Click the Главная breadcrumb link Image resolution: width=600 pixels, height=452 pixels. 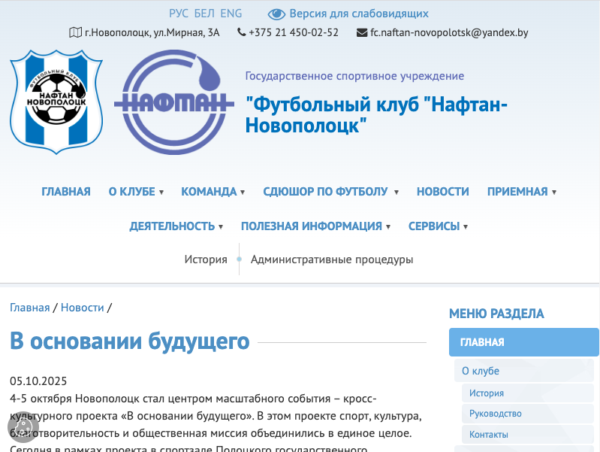pyautogui.click(x=30, y=308)
